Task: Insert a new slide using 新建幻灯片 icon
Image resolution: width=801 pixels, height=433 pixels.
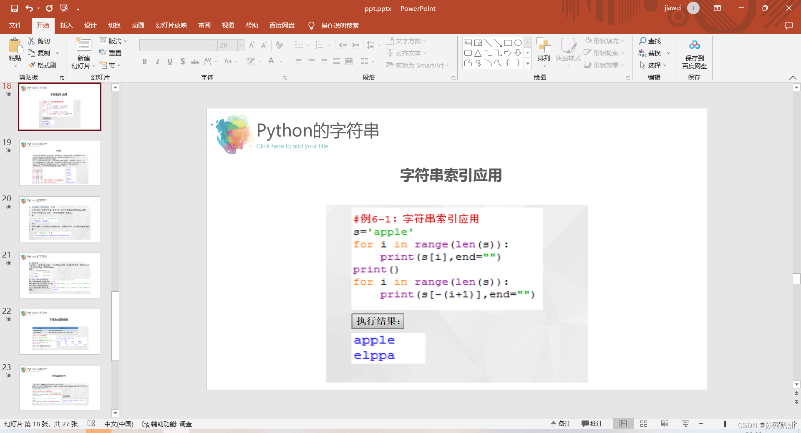Action: [83, 45]
